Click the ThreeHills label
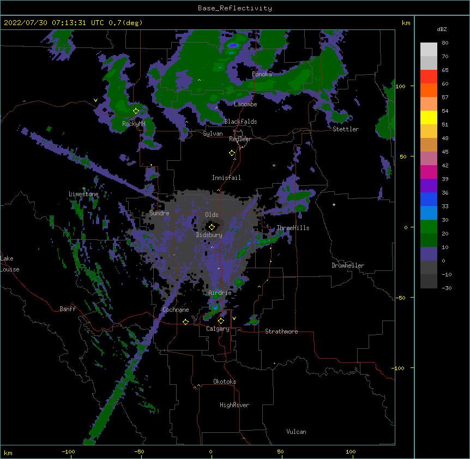 293,228
